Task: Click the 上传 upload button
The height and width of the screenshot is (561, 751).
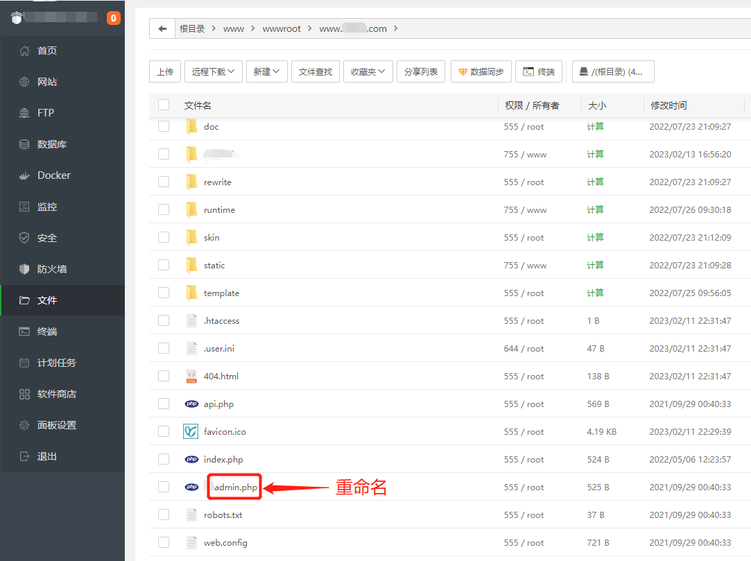Action: [x=165, y=72]
